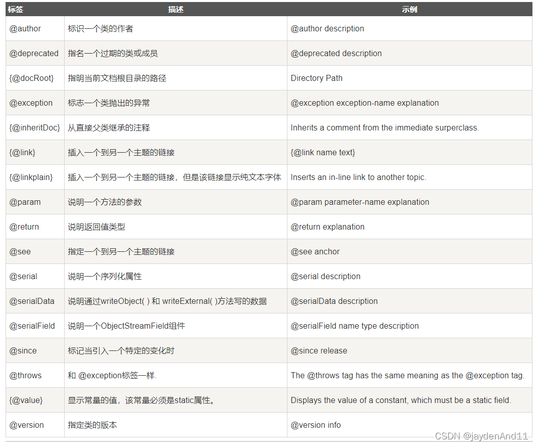The width and height of the screenshot is (536, 446).
Task: Click example '@serialData description'
Action: coord(334,301)
